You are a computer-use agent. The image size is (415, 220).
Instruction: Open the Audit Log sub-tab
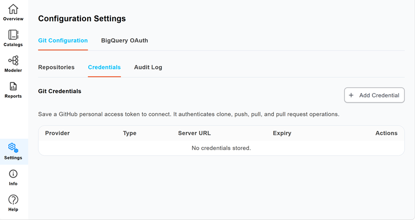point(148,67)
